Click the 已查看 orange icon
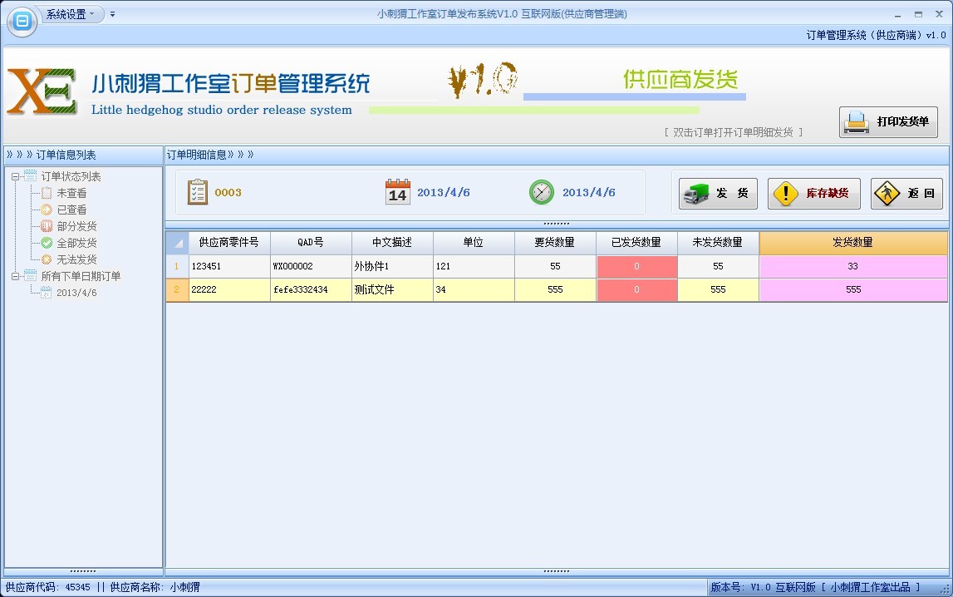 point(47,210)
